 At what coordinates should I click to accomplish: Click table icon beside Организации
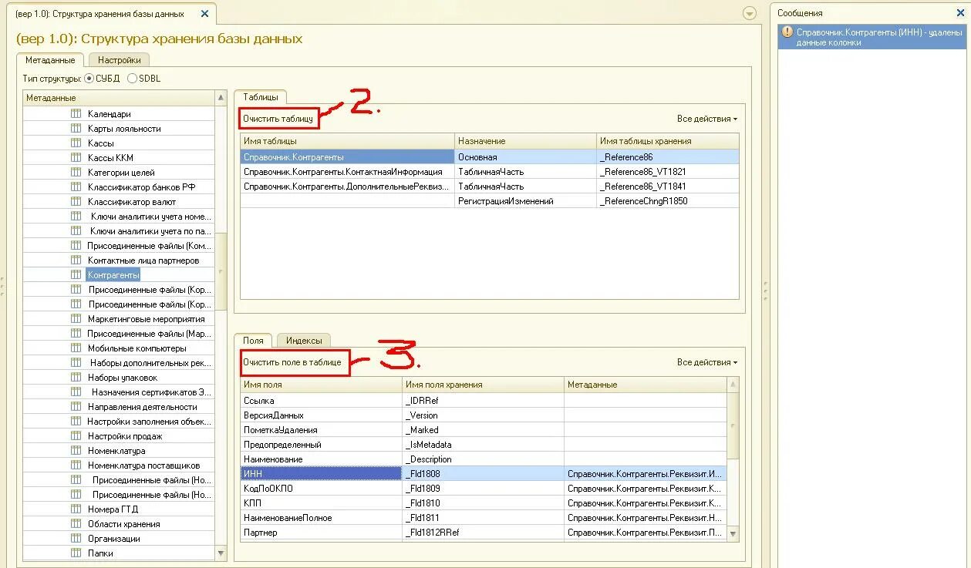click(76, 538)
